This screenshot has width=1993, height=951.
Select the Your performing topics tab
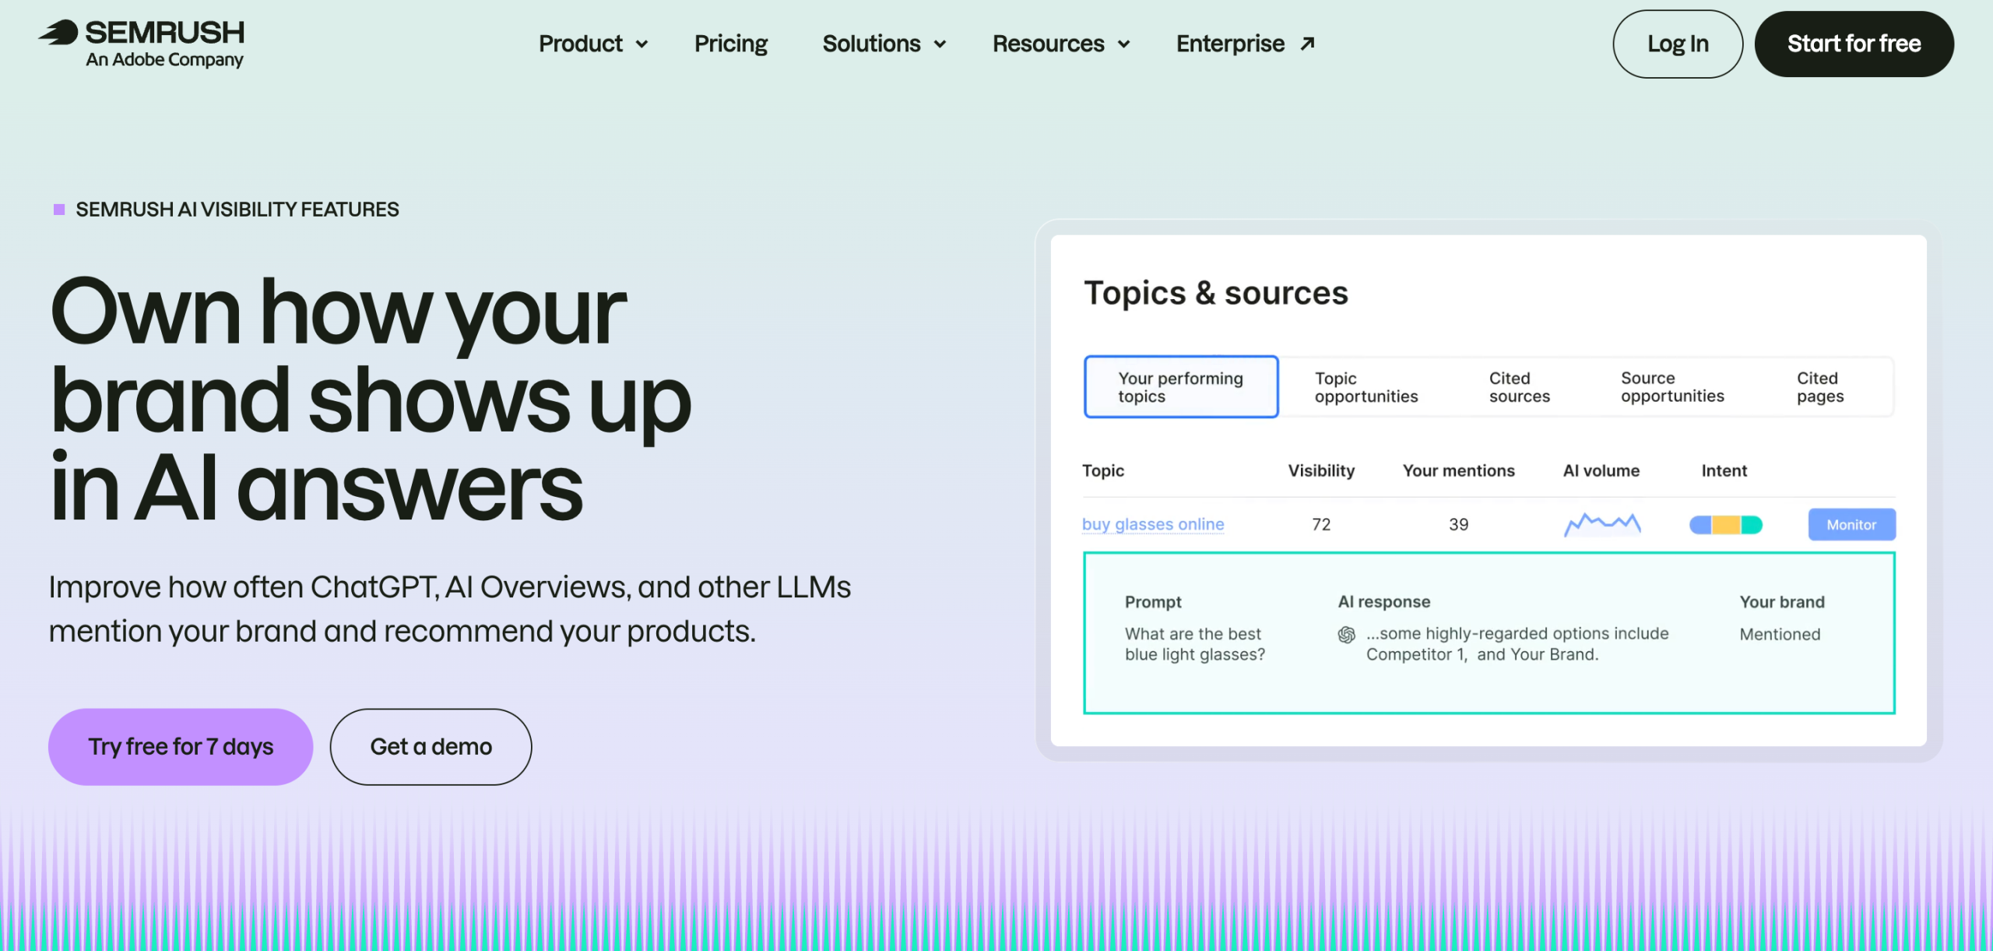tap(1181, 387)
